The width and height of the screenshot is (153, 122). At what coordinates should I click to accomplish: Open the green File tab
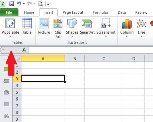click(9, 12)
